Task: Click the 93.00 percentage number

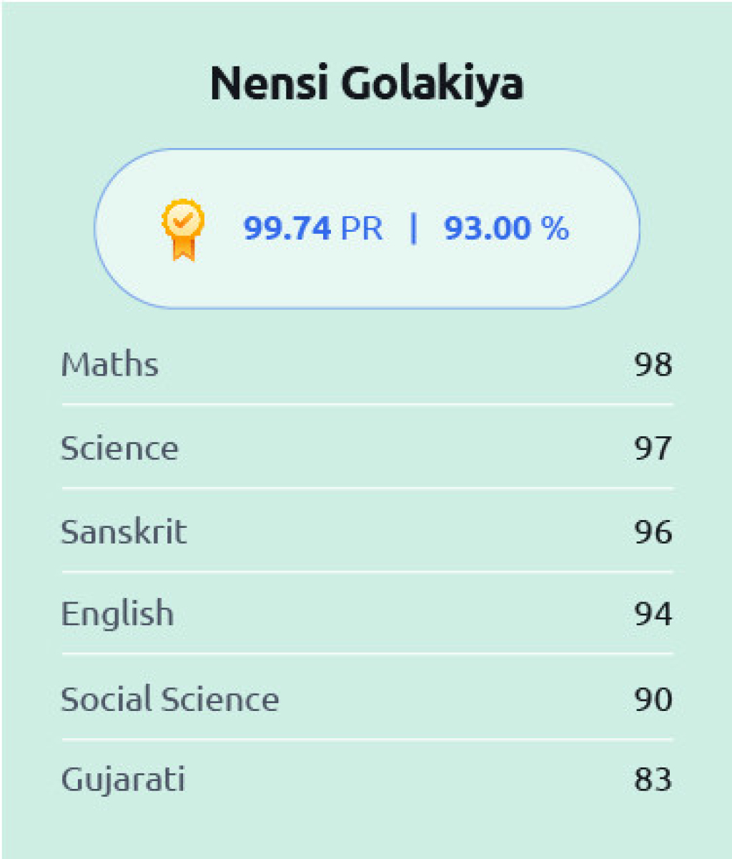Action: (x=488, y=229)
